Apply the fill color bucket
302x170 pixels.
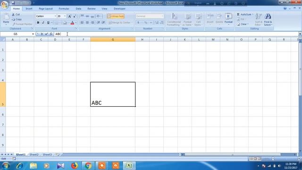coord(65,23)
